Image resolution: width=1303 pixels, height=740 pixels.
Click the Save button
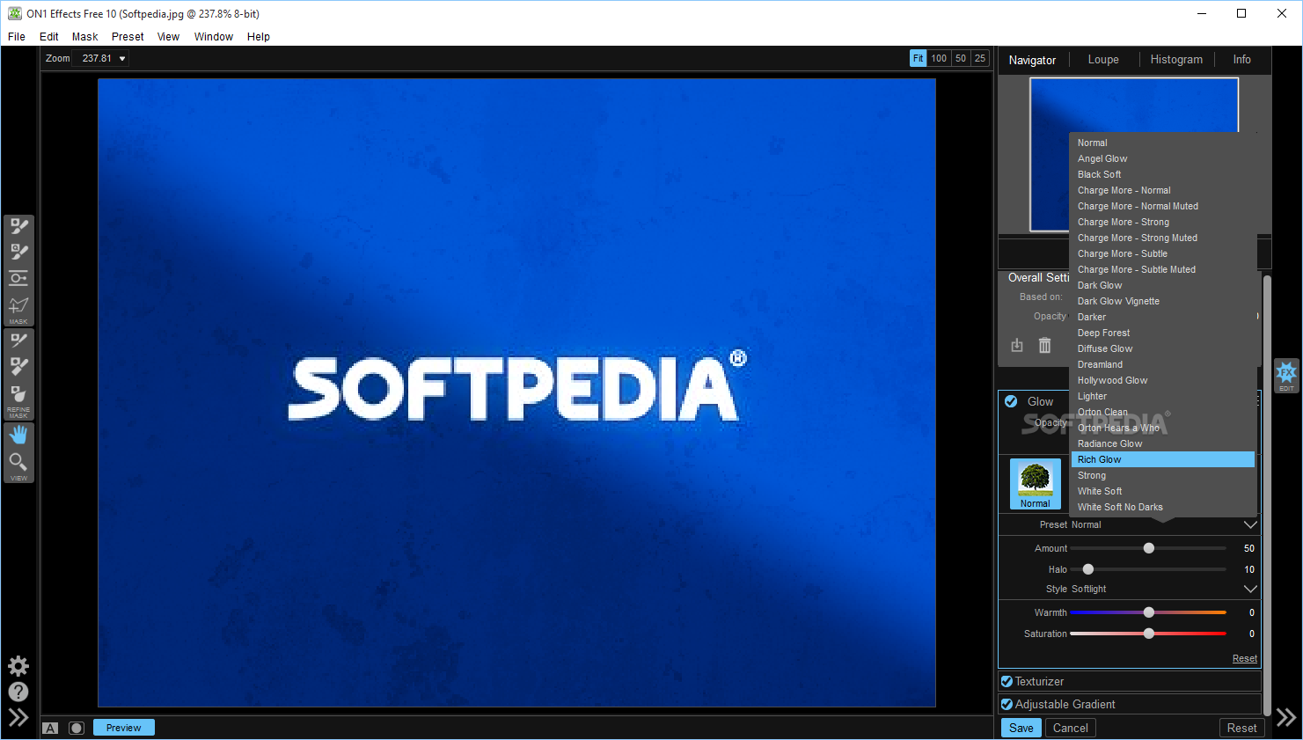(x=1021, y=728)
